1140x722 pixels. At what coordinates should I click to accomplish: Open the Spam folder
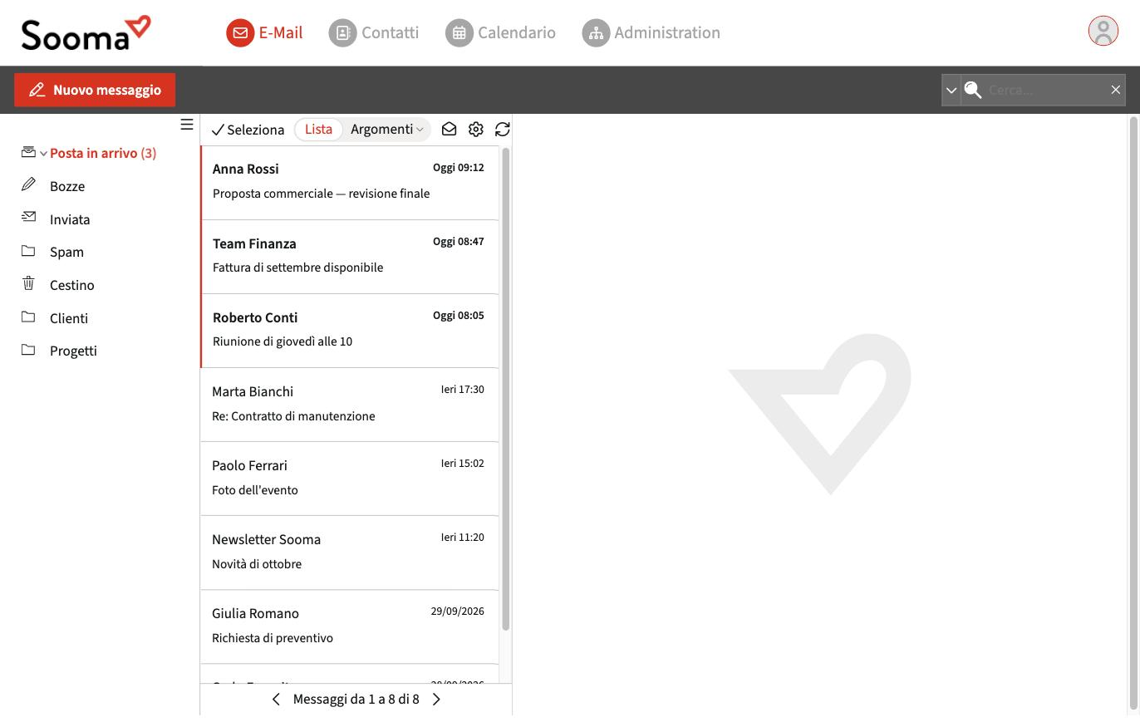point(66,252)
